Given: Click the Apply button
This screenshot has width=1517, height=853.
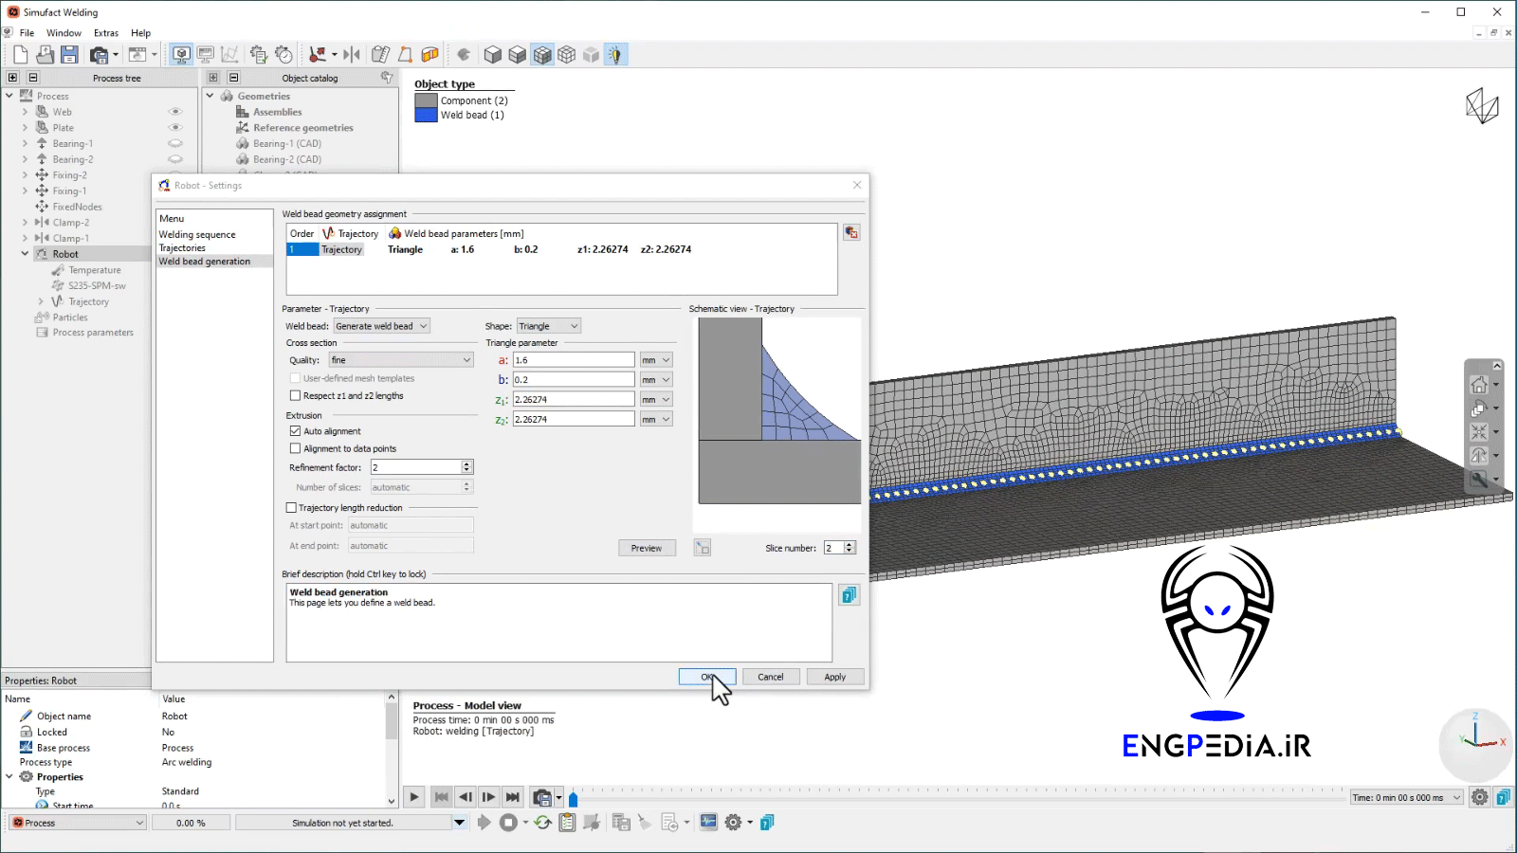Looking at the screenshot, I should [x=835, y=677].
